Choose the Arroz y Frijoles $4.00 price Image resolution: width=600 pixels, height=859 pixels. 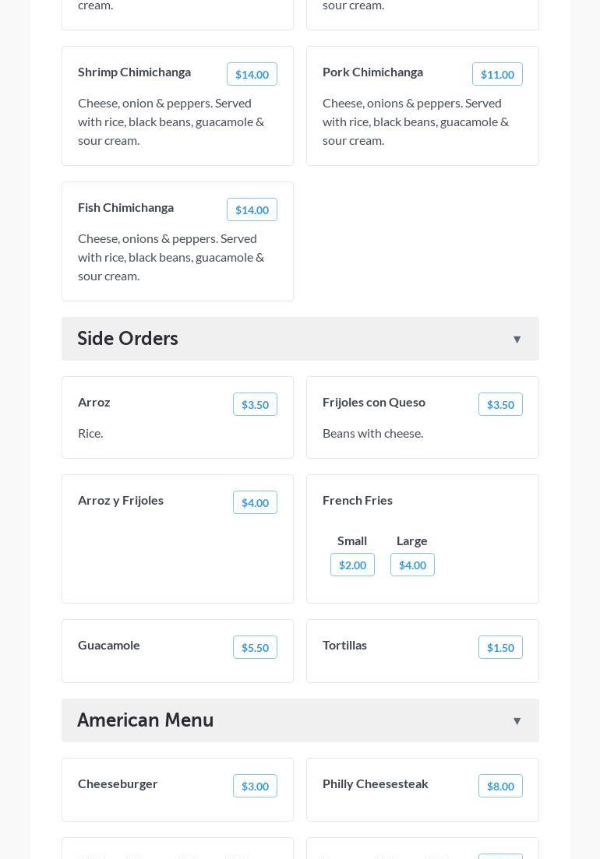click(255, 503)
